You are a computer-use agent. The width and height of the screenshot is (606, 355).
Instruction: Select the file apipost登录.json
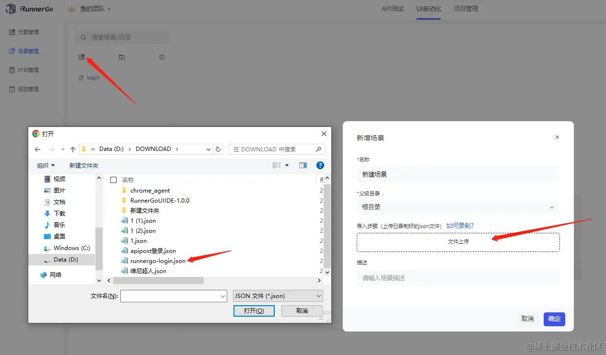tap(149, 251)
